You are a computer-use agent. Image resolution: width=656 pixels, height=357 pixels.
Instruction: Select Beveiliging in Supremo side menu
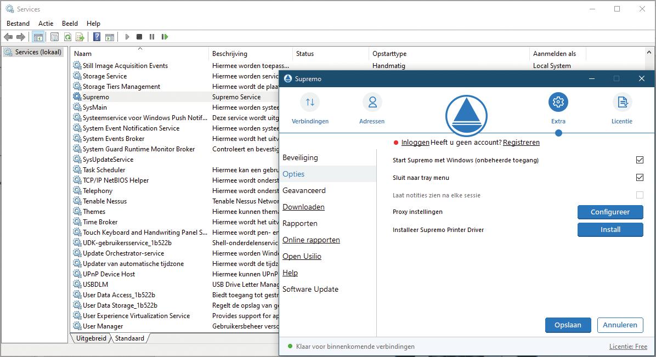(x=300, y=157)
